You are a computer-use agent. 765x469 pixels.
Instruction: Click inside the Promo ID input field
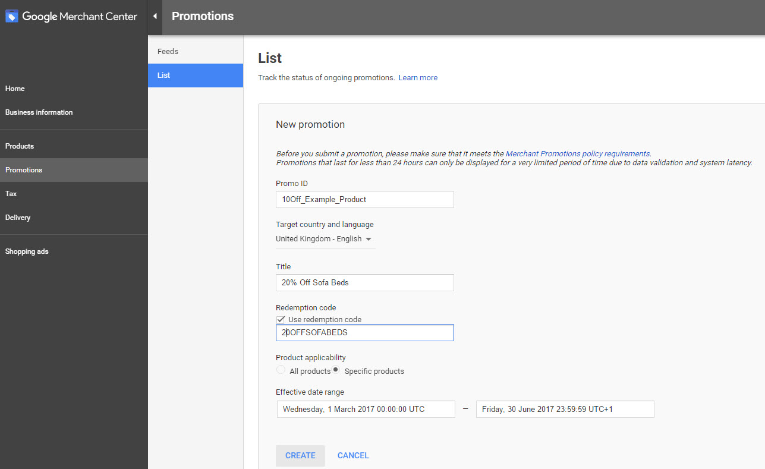click(364, 199)
